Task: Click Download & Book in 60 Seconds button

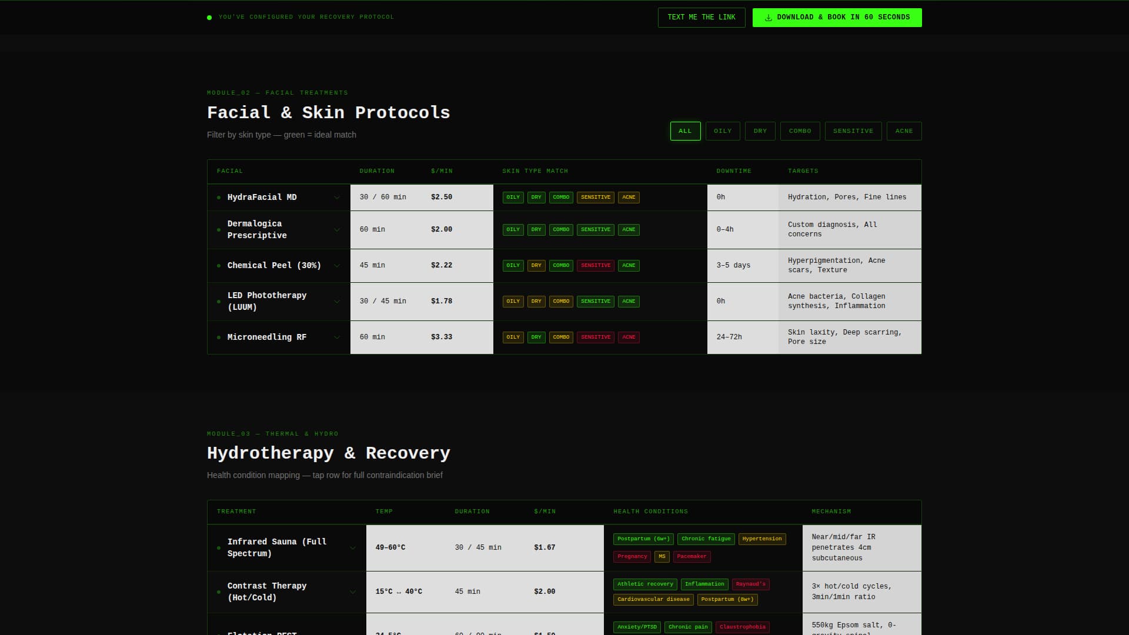Action: point(837,18)
